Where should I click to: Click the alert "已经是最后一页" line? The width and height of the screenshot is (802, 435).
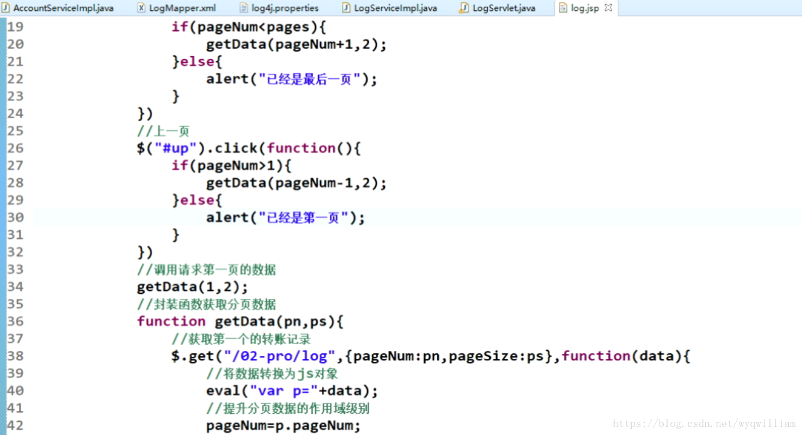pos(292,79)
